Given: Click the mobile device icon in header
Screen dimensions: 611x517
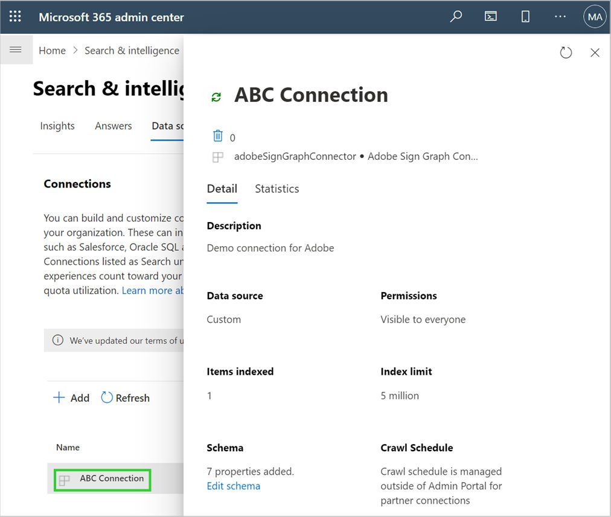Looking at the screenshot, I should (525, 17).
